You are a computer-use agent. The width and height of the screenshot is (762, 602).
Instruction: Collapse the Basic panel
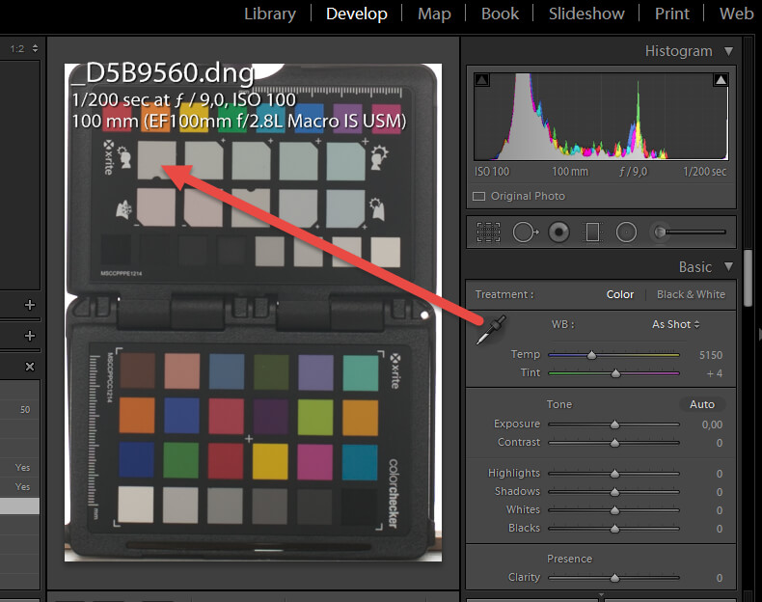click(x=728, y=266)
